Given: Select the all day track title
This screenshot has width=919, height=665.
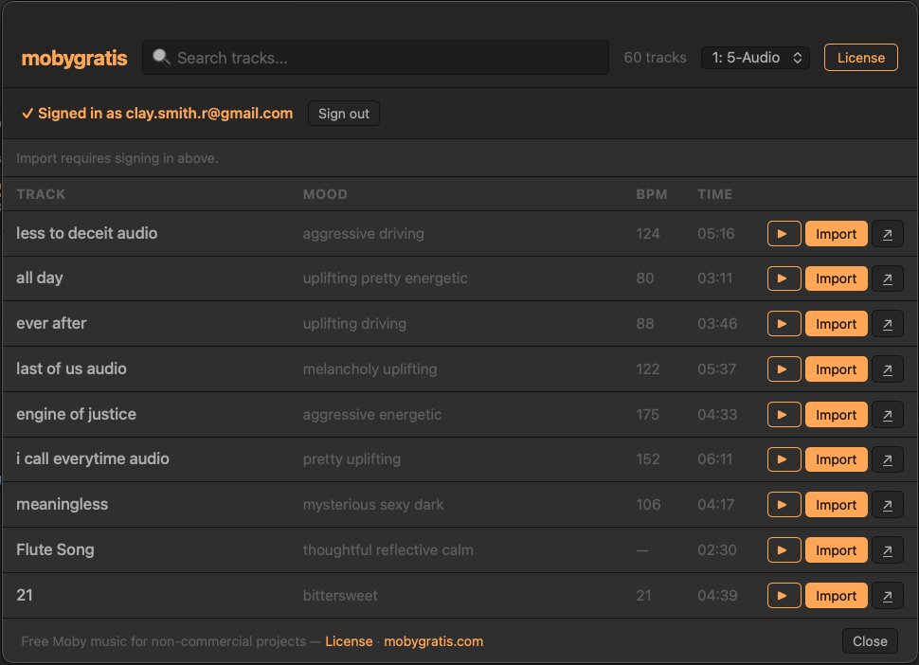Looking at the screenshot, I should click(x=39, y=279).
